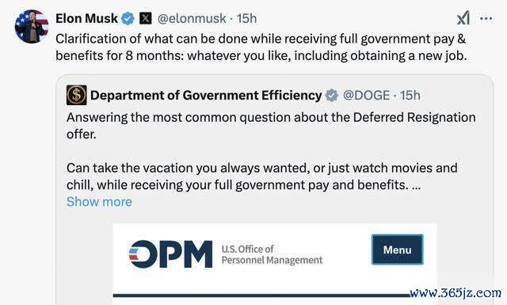Open the three-dot more options menu
The width and height of the screenshot is (507, 305).
[486, 19]
